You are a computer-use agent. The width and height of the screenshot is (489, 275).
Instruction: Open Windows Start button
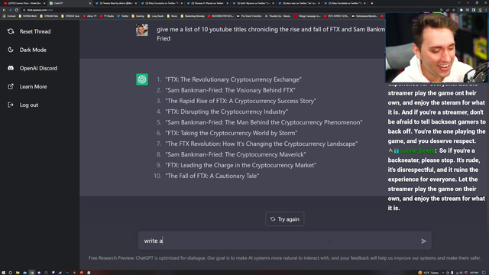(x=3, y=273)
